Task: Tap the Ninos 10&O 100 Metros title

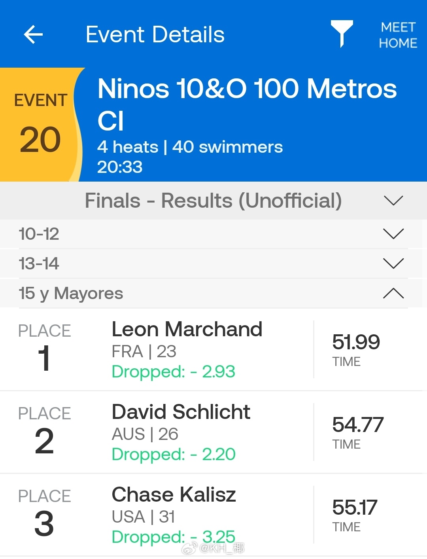Action: pos(247,104)
